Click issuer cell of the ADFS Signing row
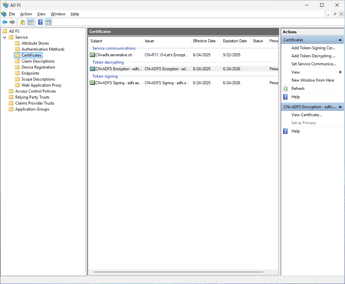The height and width of the screenshot is (284, 345). pos(167,83)
